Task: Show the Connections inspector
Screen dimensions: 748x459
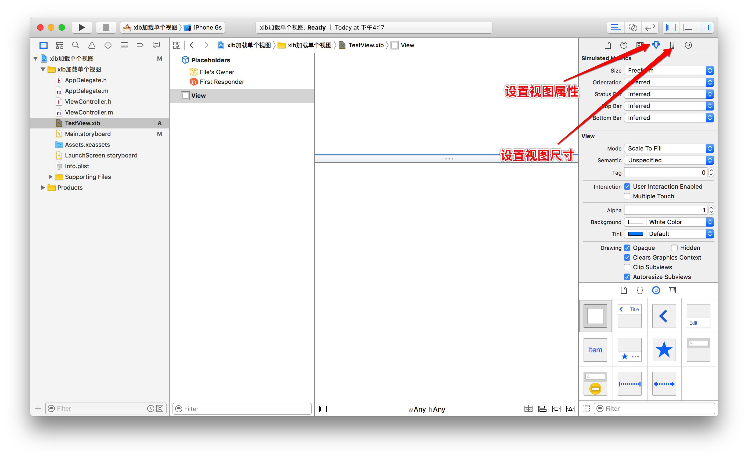Action: (x=688, y=45)
